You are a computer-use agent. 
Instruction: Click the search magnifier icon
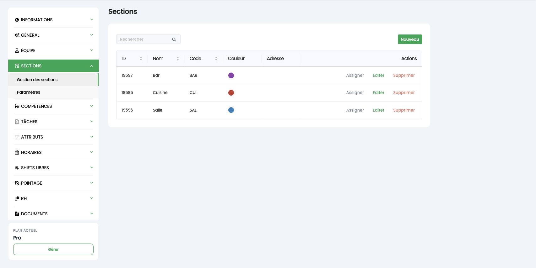click(x=174, y=39)
